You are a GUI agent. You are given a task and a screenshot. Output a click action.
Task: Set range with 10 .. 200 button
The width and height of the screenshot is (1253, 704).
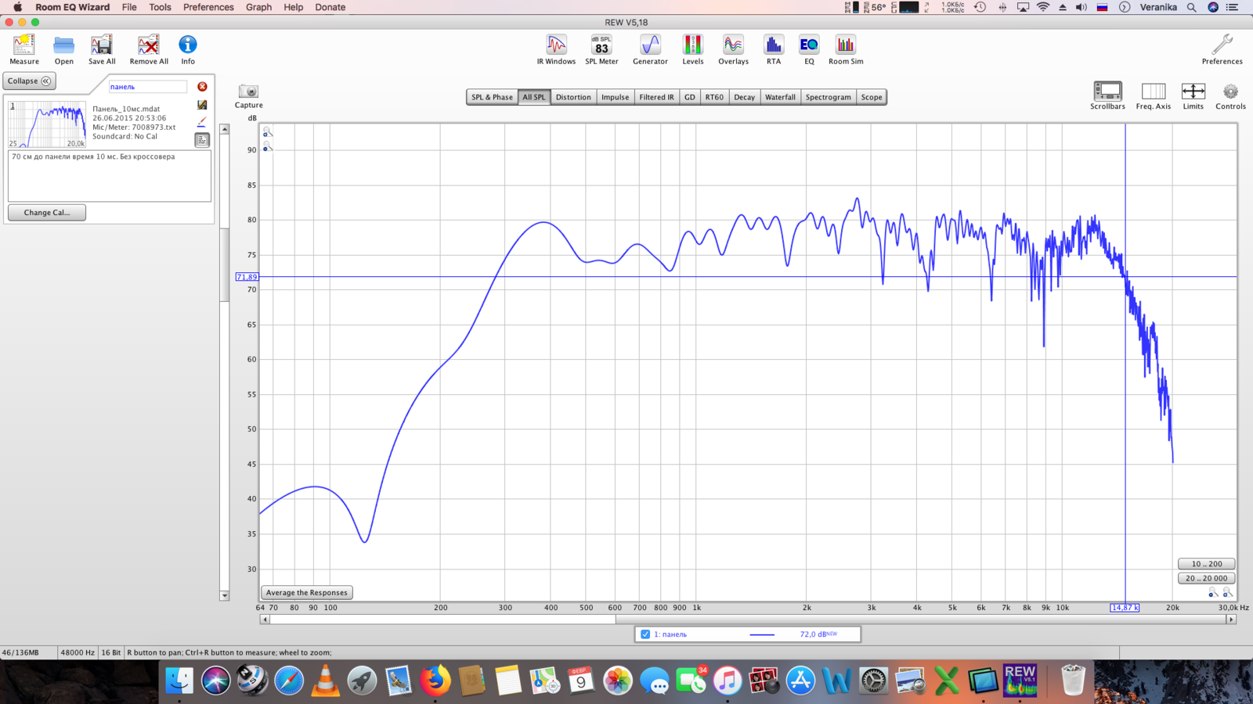coord(1206,563)
